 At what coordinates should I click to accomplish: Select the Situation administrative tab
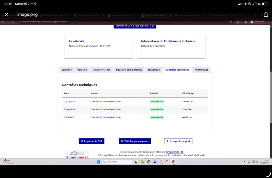(x=129, y=70)
